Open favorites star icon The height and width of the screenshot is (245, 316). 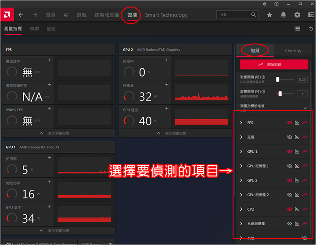[269, 15]
